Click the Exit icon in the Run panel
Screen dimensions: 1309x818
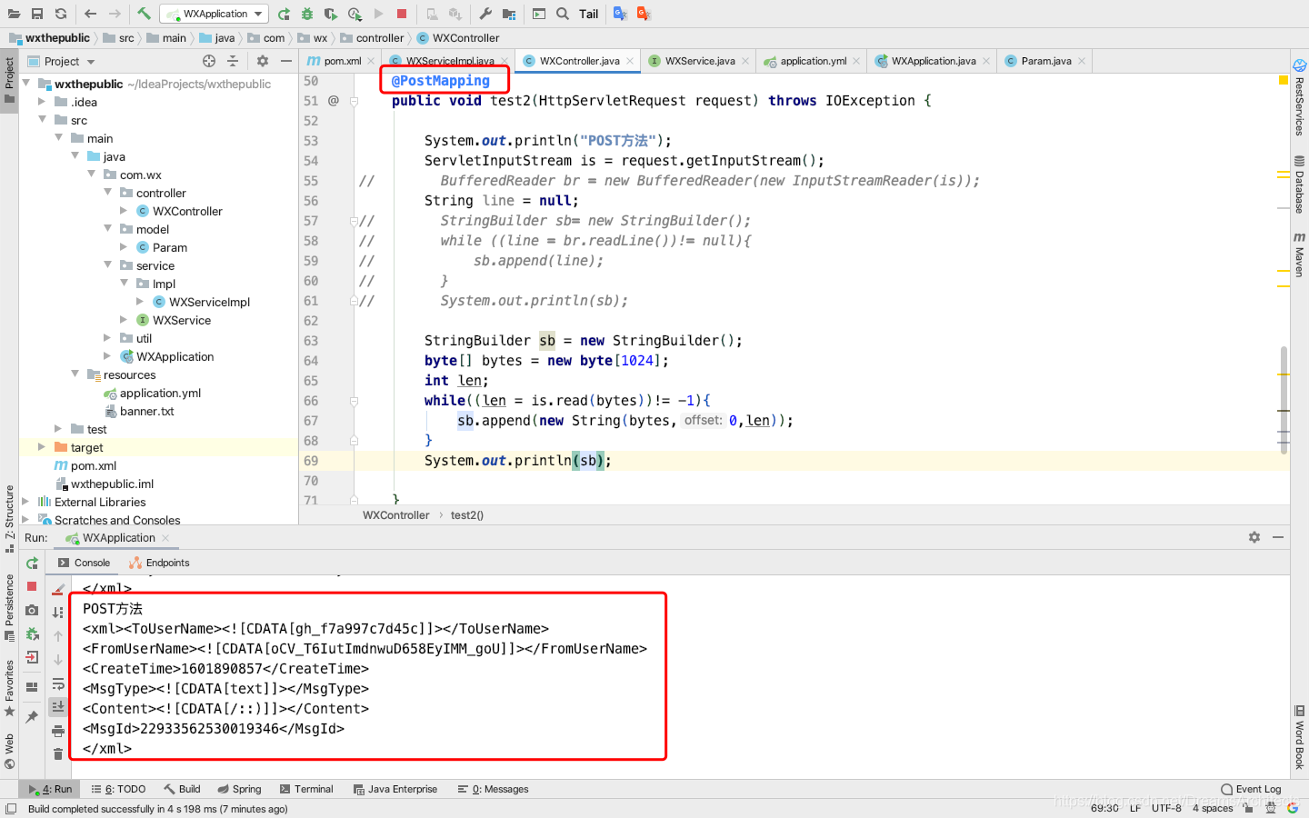click(x=32, y=657)
